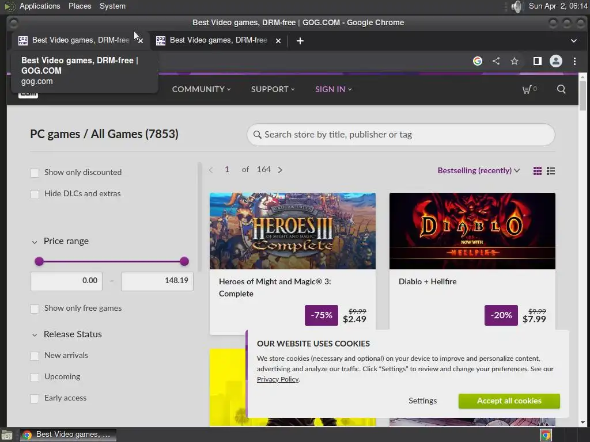The height and width of the screenshot is (442, 590).
Task: Click show desktop icon in bottom panel
Action: [x=7, y=435]
